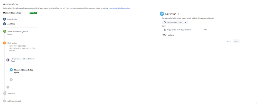Select For Stories (or other issues in Epic) branch

(x=23, y=60)
